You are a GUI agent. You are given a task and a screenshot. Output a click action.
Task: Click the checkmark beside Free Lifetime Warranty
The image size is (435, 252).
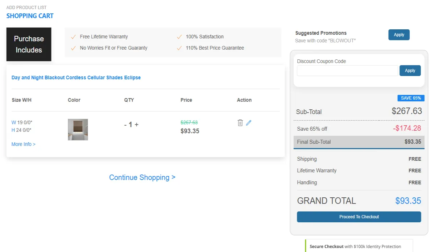pos(73,37)
